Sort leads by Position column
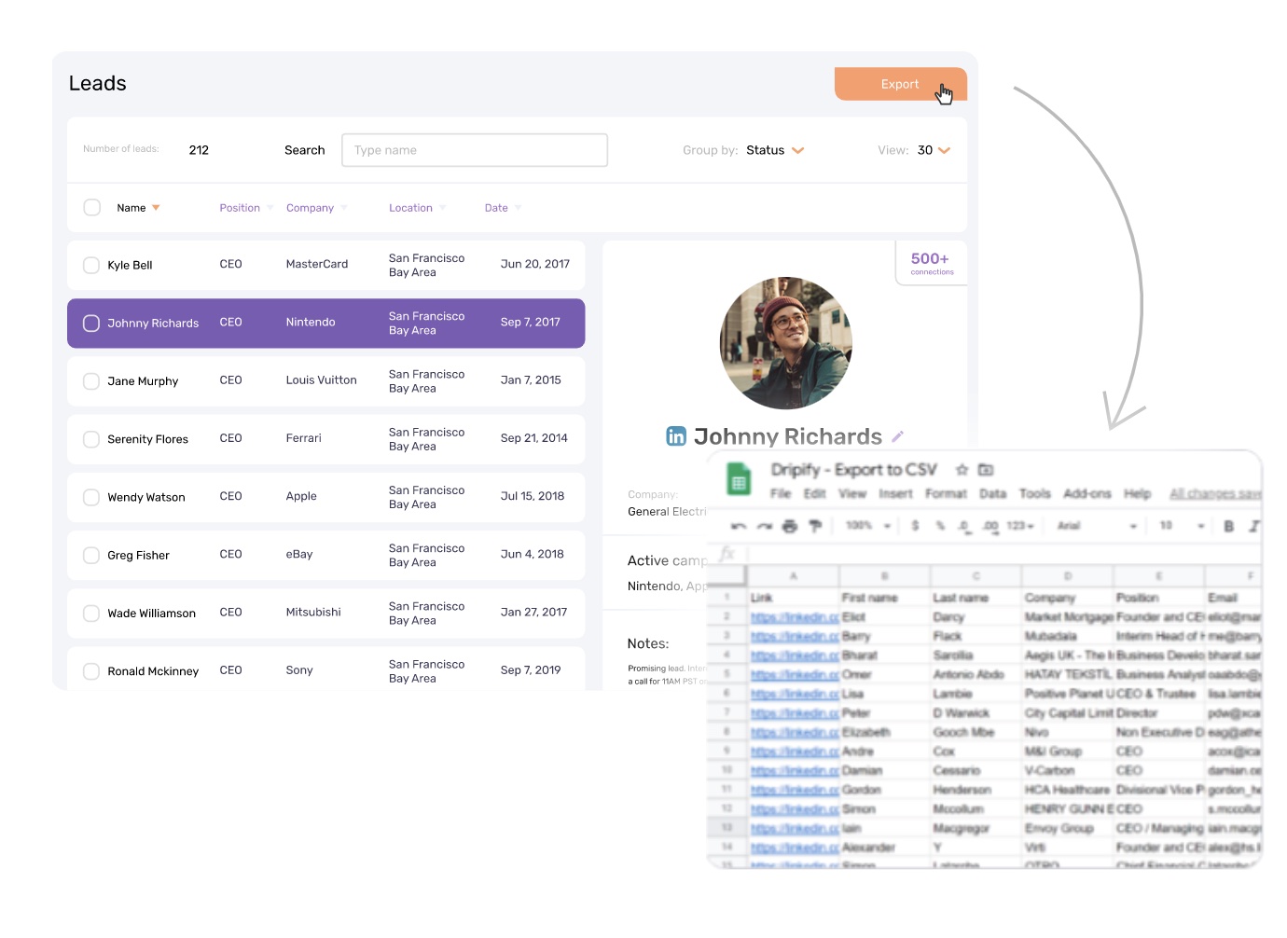 [246, 208]
